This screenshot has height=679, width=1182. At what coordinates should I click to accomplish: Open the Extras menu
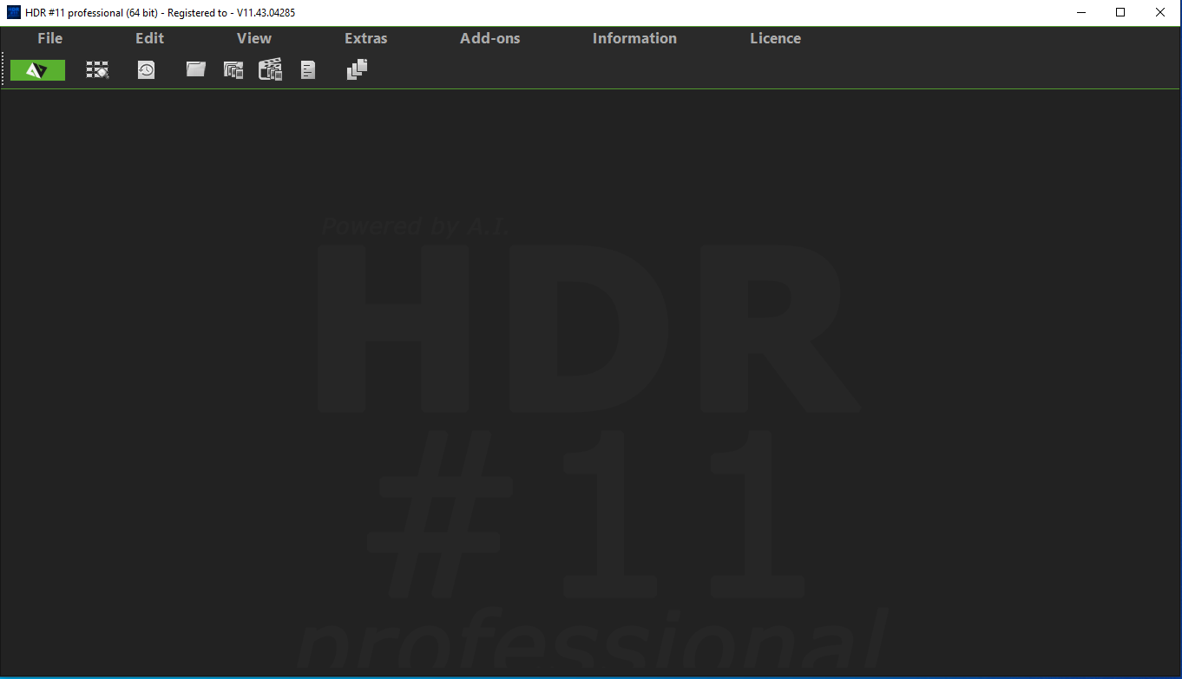366,38
